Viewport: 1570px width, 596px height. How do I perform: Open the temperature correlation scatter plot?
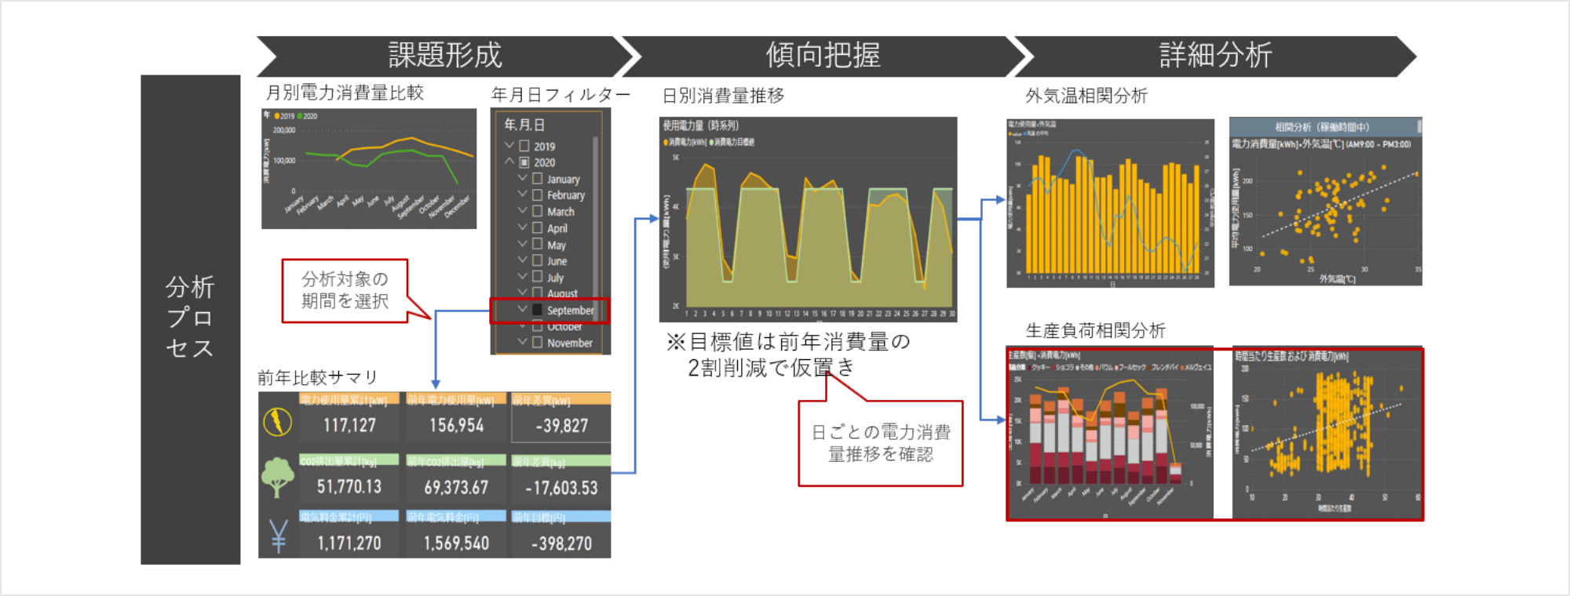coord(1326,202)
